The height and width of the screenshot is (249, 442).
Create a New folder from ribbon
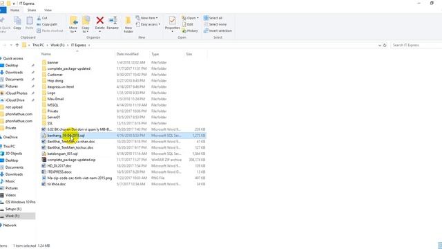tap(128, 25)
